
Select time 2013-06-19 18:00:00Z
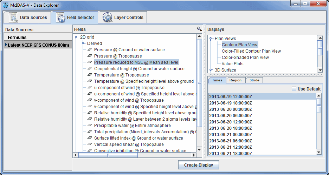[262, 103]
